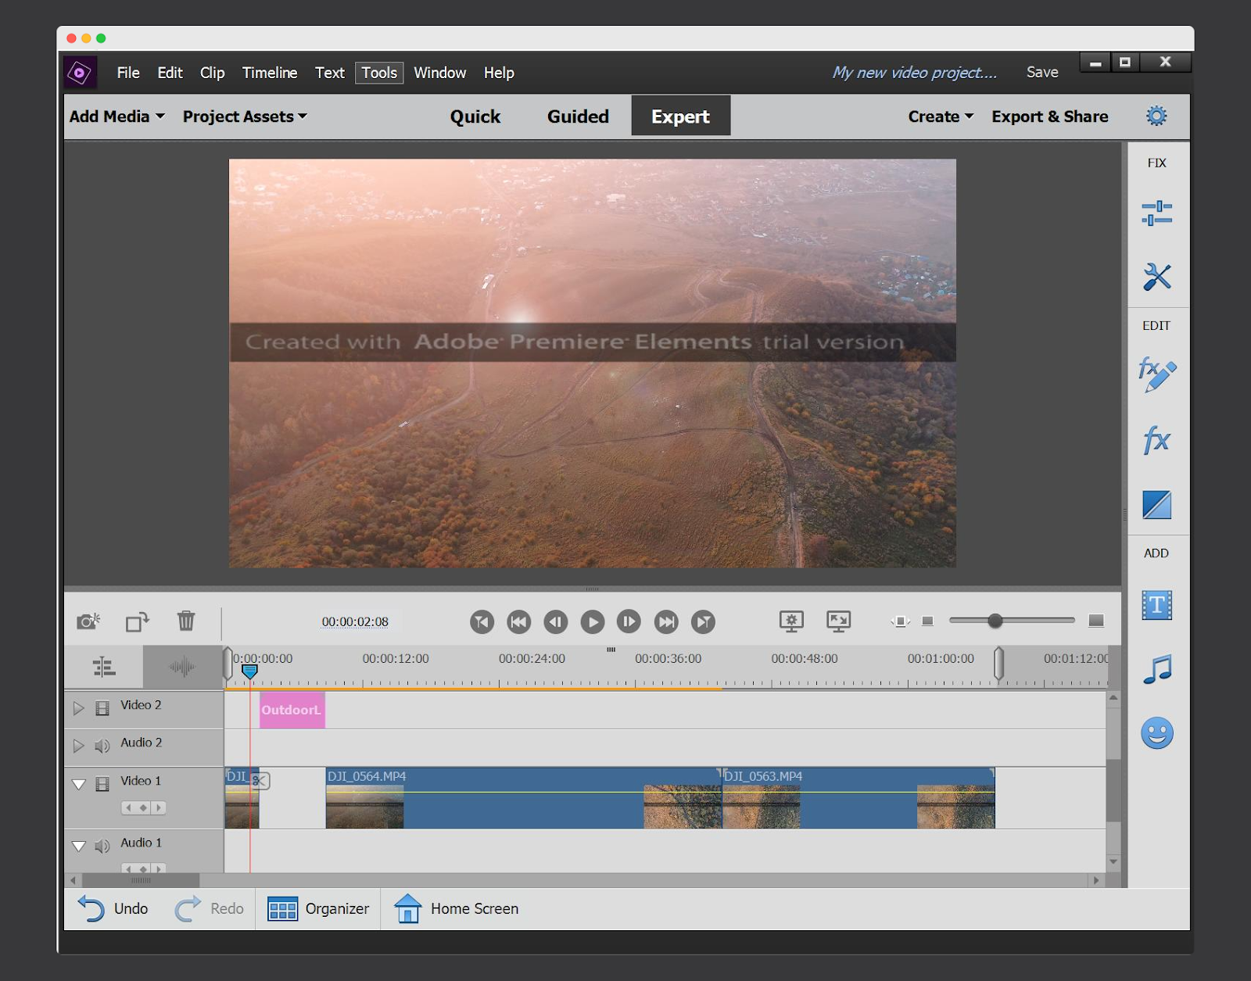Click the timeline track options icon
The image size is (1251, 981).
coord(104,667)
